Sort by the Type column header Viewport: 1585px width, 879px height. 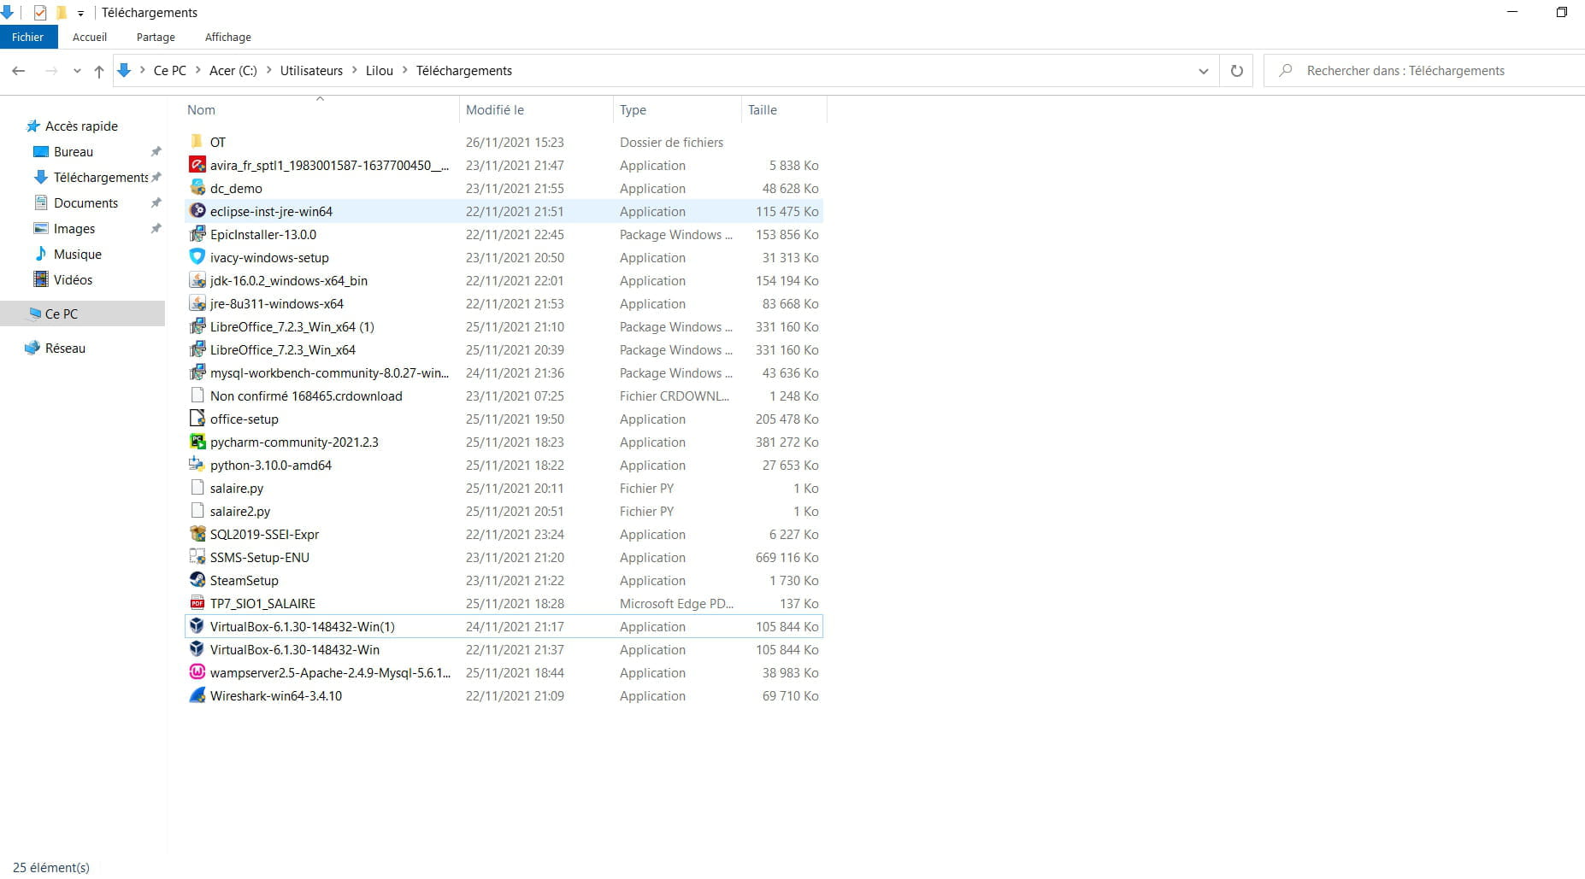(677, 109)
